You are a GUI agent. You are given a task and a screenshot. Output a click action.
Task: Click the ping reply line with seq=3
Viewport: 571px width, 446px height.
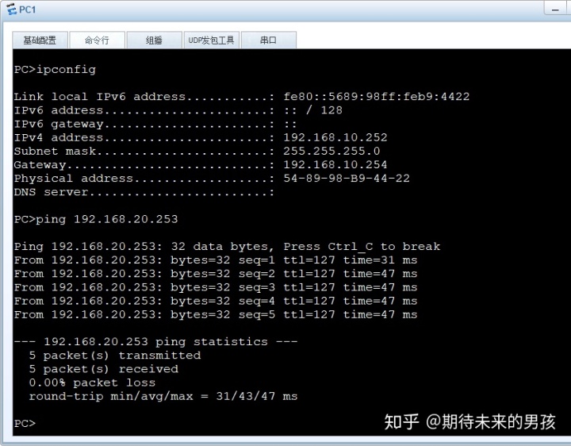coord(216,287)
